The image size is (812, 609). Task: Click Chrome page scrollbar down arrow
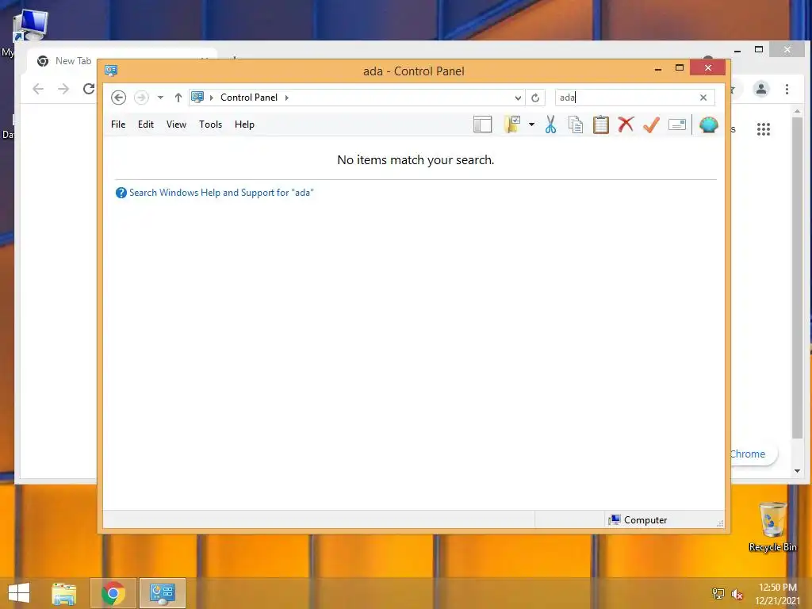tap(798, 471)
